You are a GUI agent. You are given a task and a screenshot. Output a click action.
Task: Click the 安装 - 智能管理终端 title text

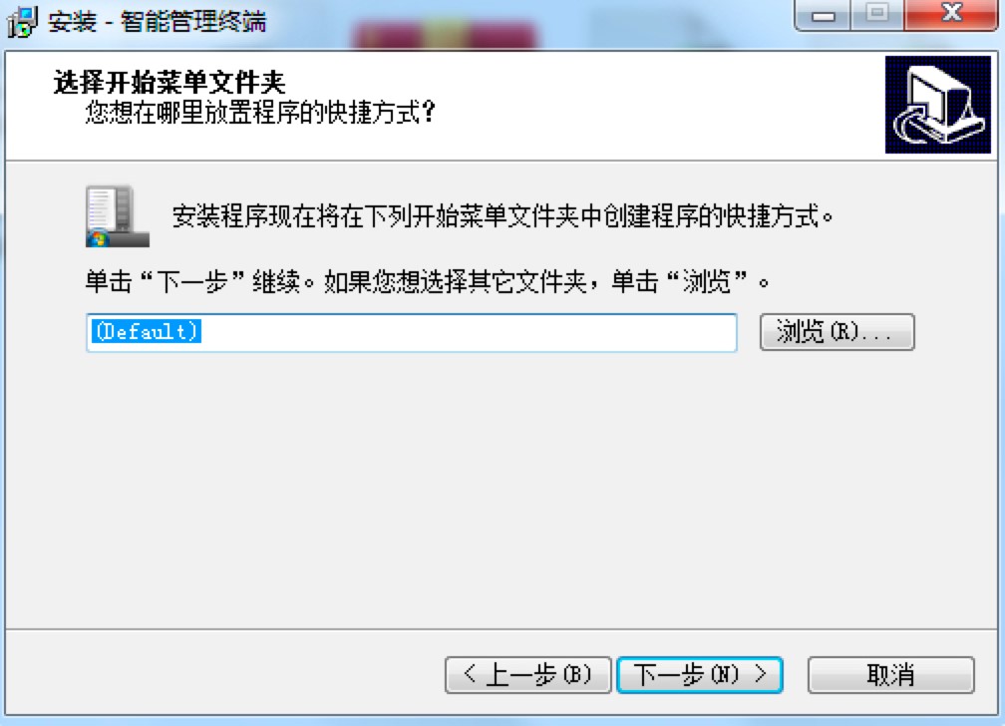(158, 21)
